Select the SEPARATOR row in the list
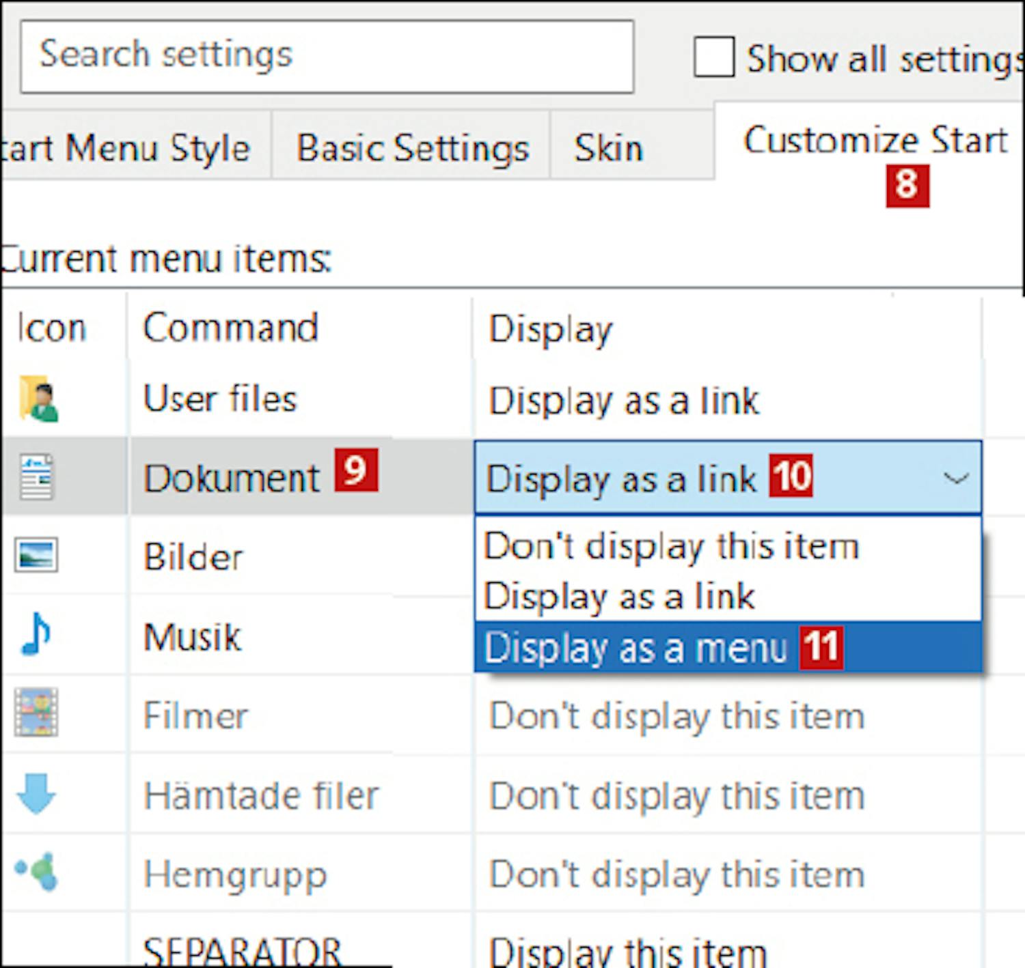This screenshot has width=1025, height=968. pyautogui.click(x=242, y=950)
